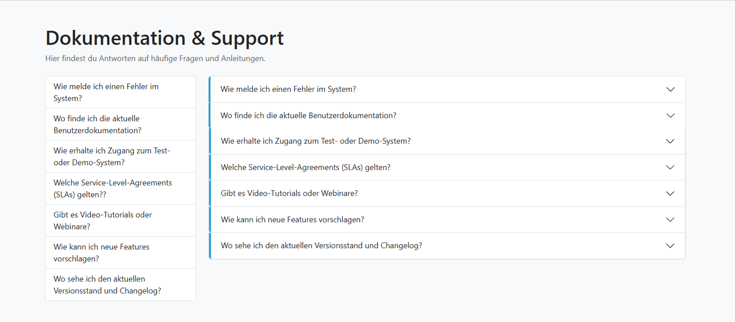Expand accordion 'Wo sehe ich den aktuellen Versionsstand'
The image size is (735, 322).
pyautogui.click(x=321, y=246)
